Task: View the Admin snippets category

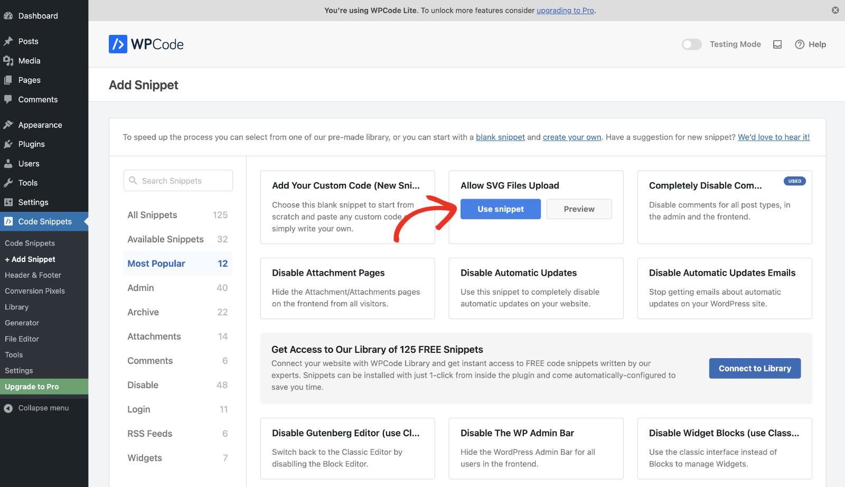Action: point(140,288)
